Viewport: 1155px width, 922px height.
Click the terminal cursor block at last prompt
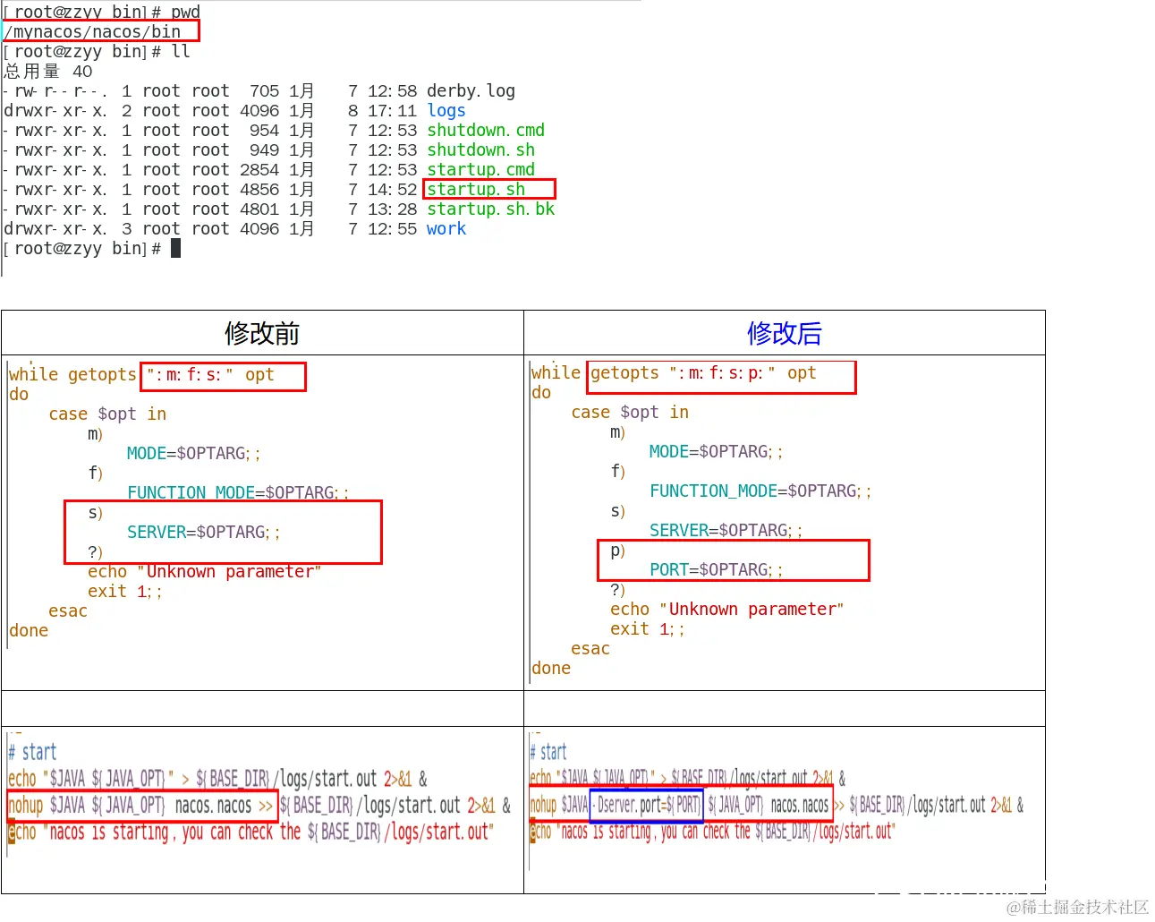[175, 248]
